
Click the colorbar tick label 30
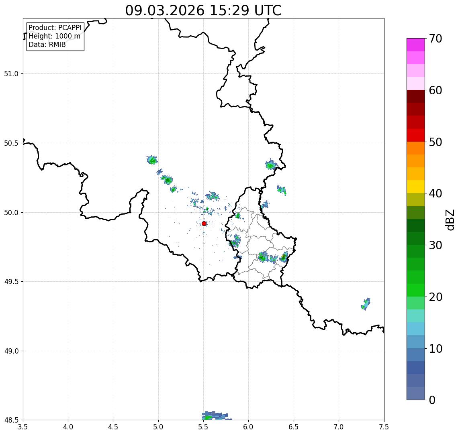435,245
